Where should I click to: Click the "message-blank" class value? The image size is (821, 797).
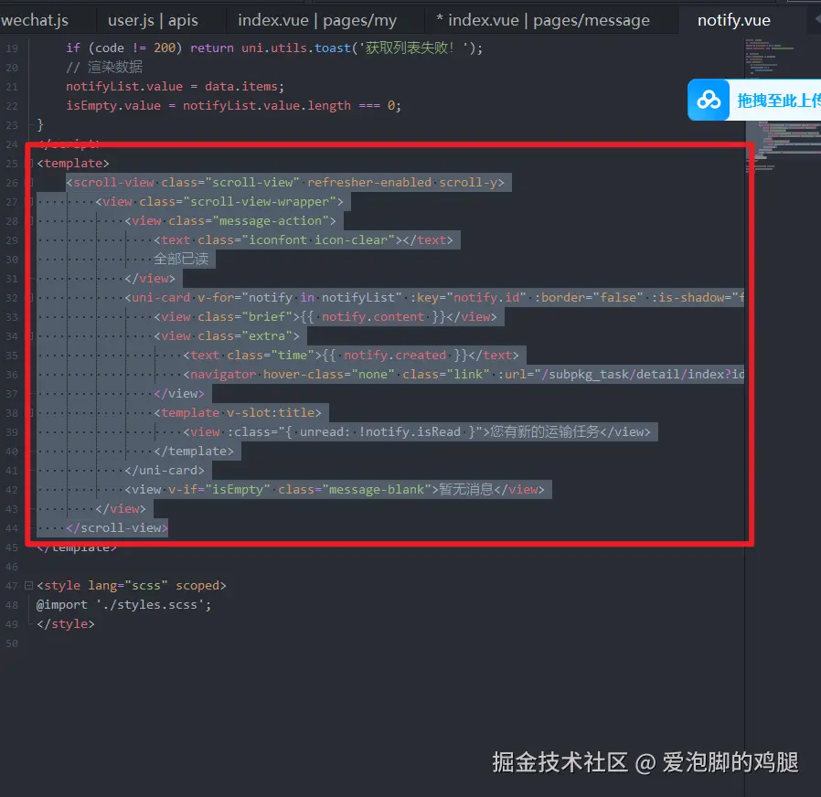[x=377, y=489]
